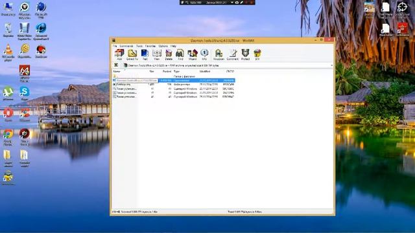Image resolution: width=415 pixels, height=233 pixels.
Task: Expand the archive path dropdown arrow
Action: click(331, 65)
